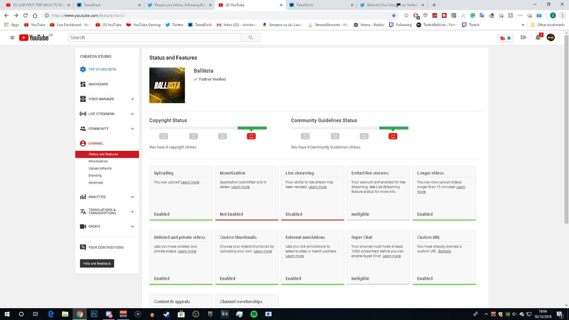Click the red Channel person icon

83,143
